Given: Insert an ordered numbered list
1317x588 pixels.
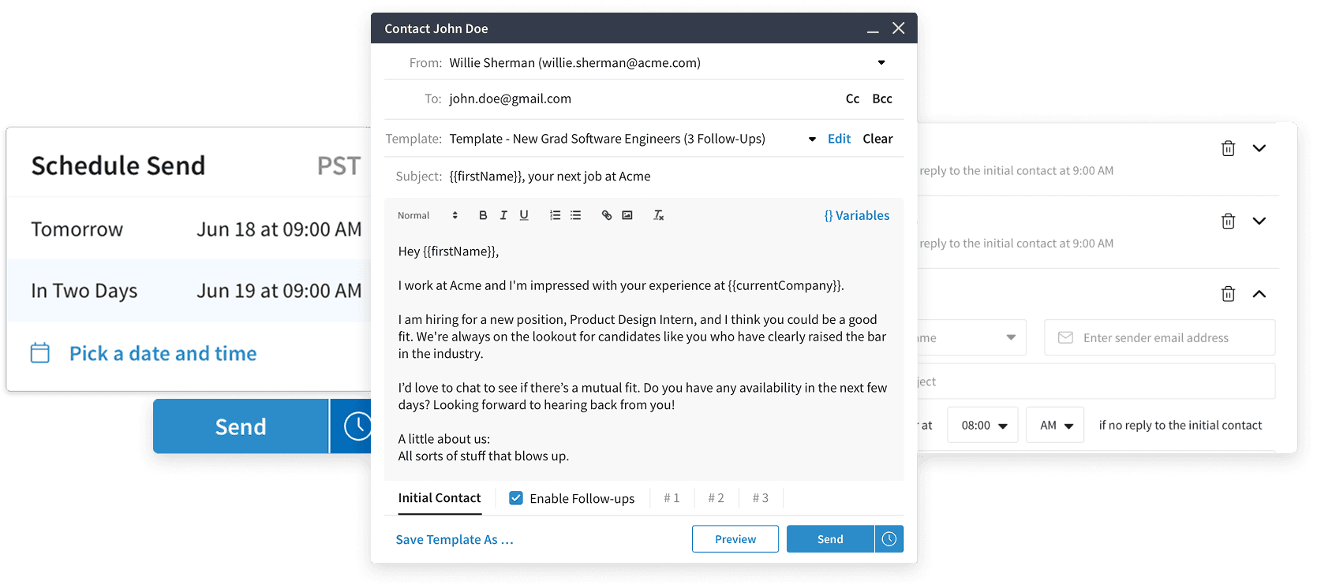Looking at the screenshot, I should click(x=556, y=215).
